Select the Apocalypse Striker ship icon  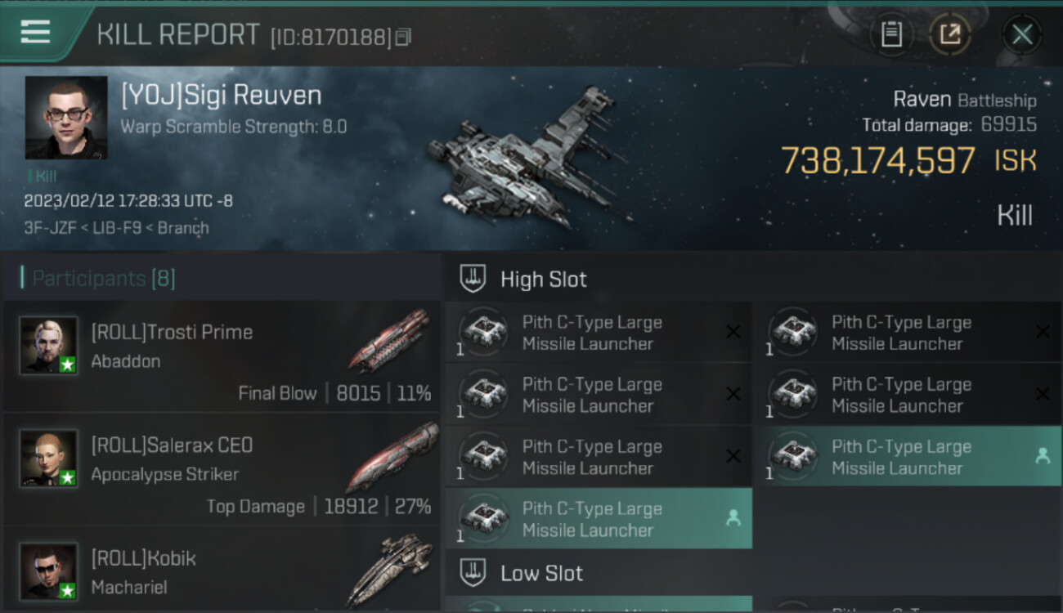pyautogui.click(x=392, y=456)
